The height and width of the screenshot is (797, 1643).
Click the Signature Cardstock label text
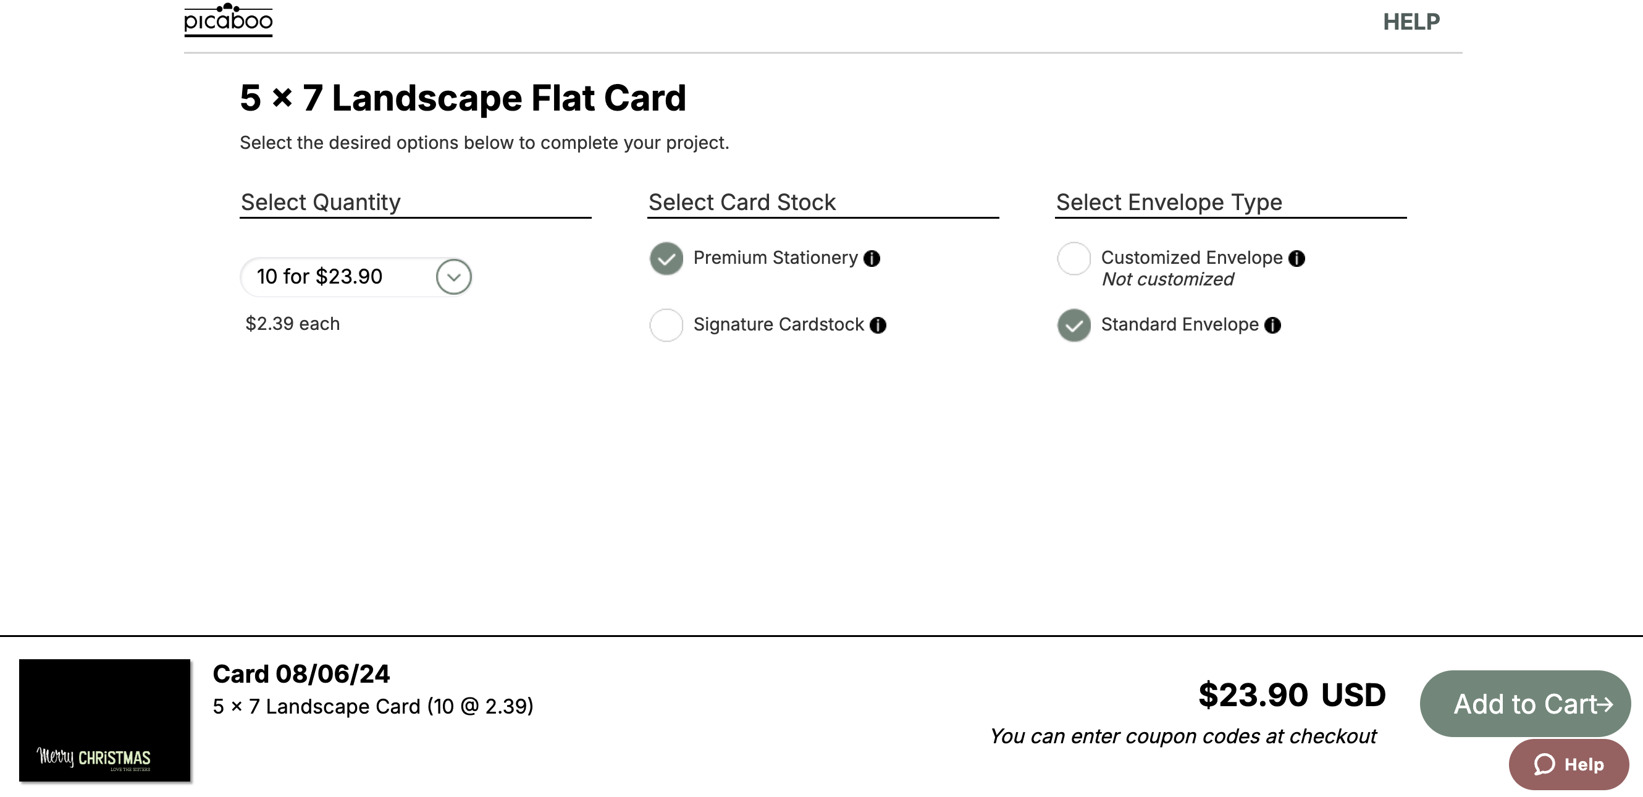778,325
